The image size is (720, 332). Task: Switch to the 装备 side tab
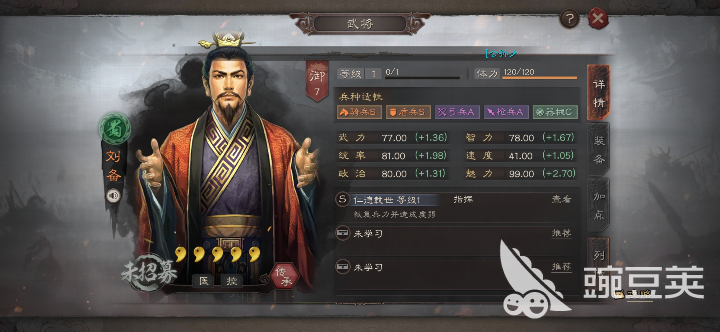(598, 150)
